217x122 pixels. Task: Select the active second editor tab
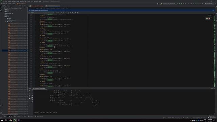tap(53, 6)
